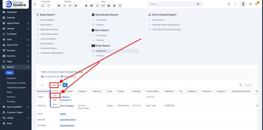The height and width of the screenshot is (130, 263).
Task: Select Customers under Sage Report
Action: point(115,51)
